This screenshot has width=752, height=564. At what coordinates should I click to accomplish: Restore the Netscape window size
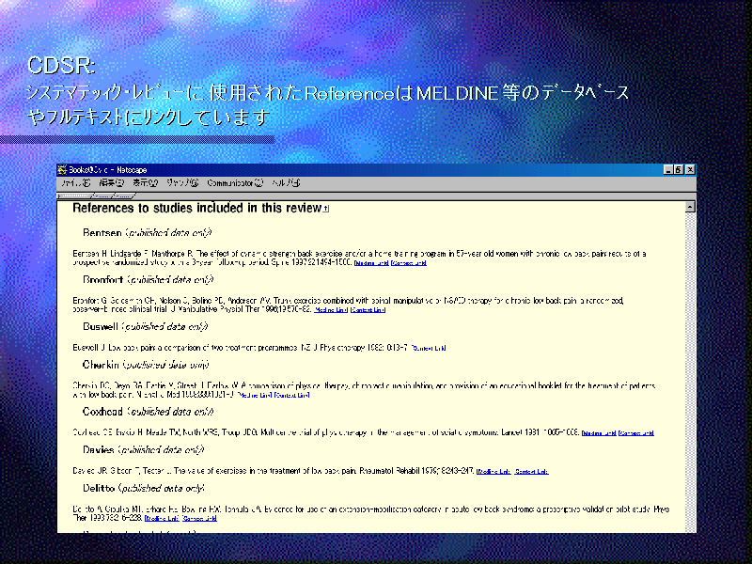[678, 170]
